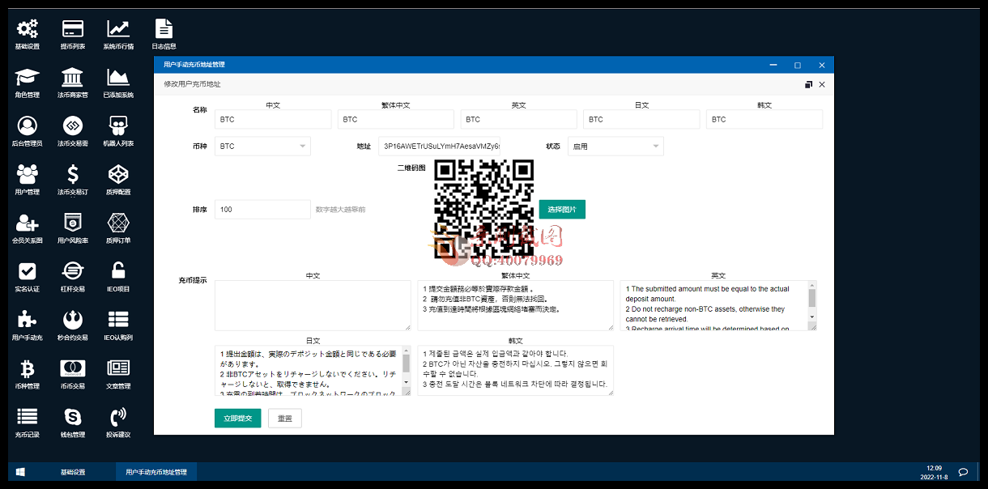Screen dimensions: 988x489
Task: Close the 用户手动充币地址管理 window
Action: (822, 65)
